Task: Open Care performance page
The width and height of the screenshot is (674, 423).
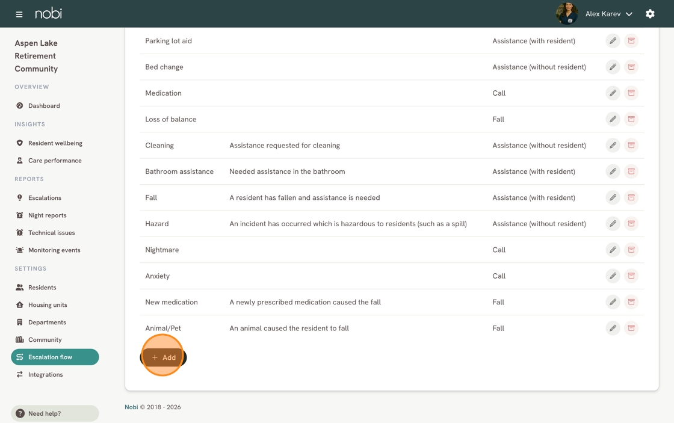Action: (55, 160)
